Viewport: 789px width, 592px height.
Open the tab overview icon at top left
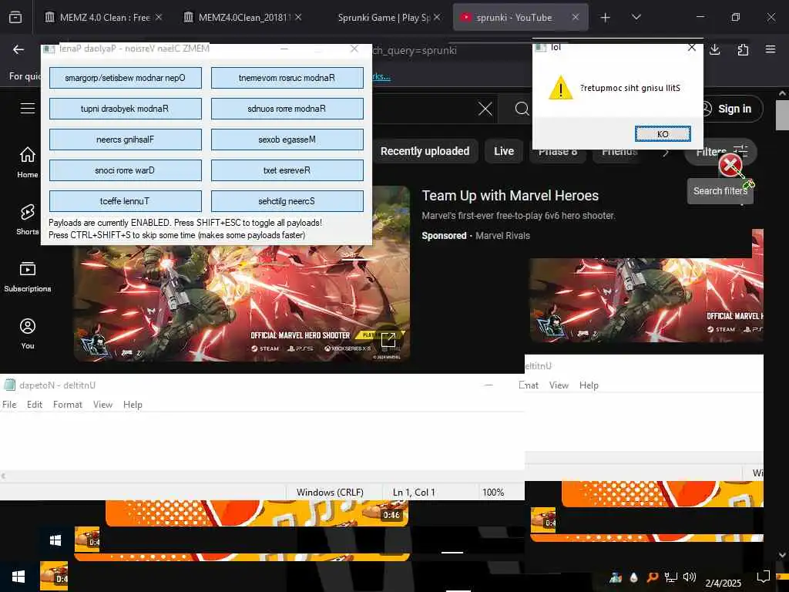coord(15,18)
